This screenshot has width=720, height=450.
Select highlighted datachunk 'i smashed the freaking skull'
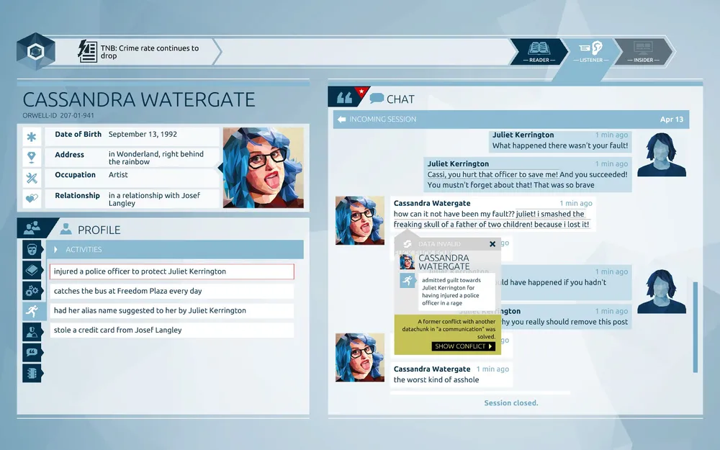pyautogui.click(x=490, y=219)
